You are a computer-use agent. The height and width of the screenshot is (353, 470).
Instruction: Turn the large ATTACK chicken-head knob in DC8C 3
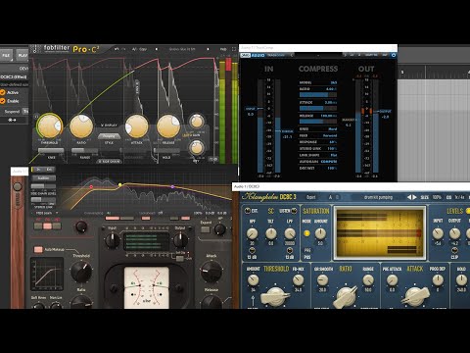[415, 296]
